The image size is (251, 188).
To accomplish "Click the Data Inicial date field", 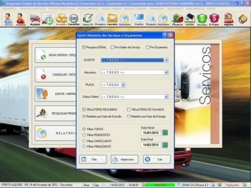I will pos(151,133).
